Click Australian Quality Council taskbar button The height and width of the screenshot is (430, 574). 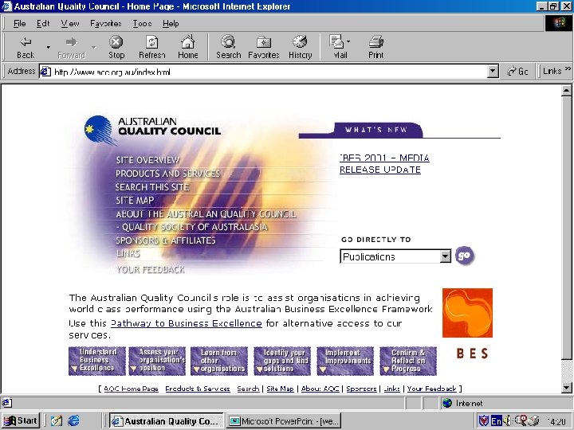point(167,421)
